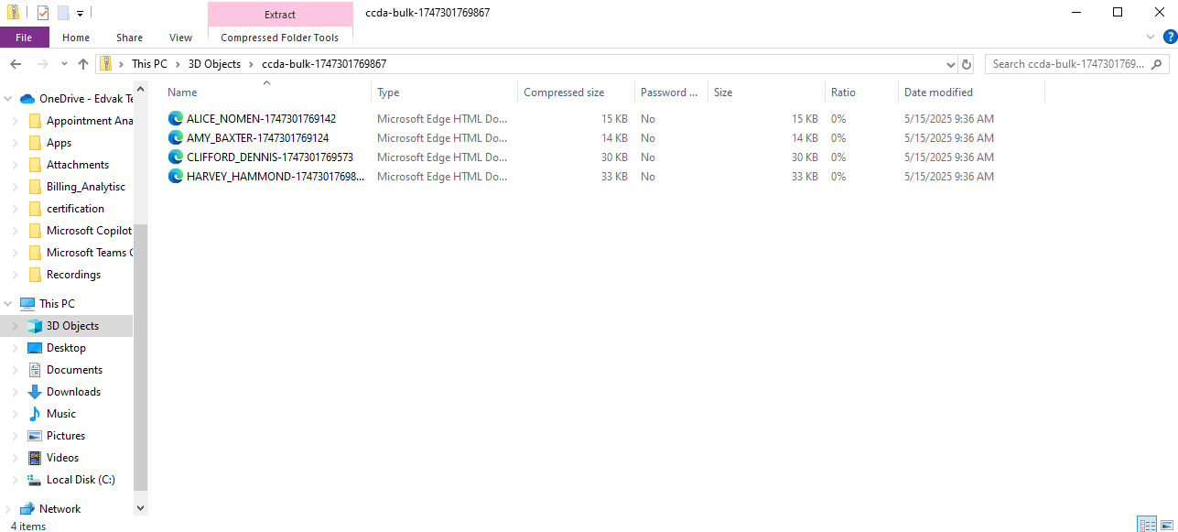Viewport: 1178px width, 532px height.
Task: Expand the Network tree node
Action: [9, 509]
